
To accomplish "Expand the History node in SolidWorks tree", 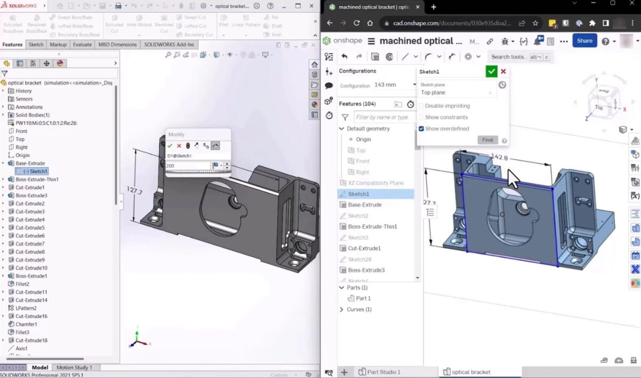I will click(3, 91).
